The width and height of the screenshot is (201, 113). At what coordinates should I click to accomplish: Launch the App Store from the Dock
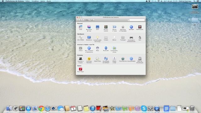(29, 108)
